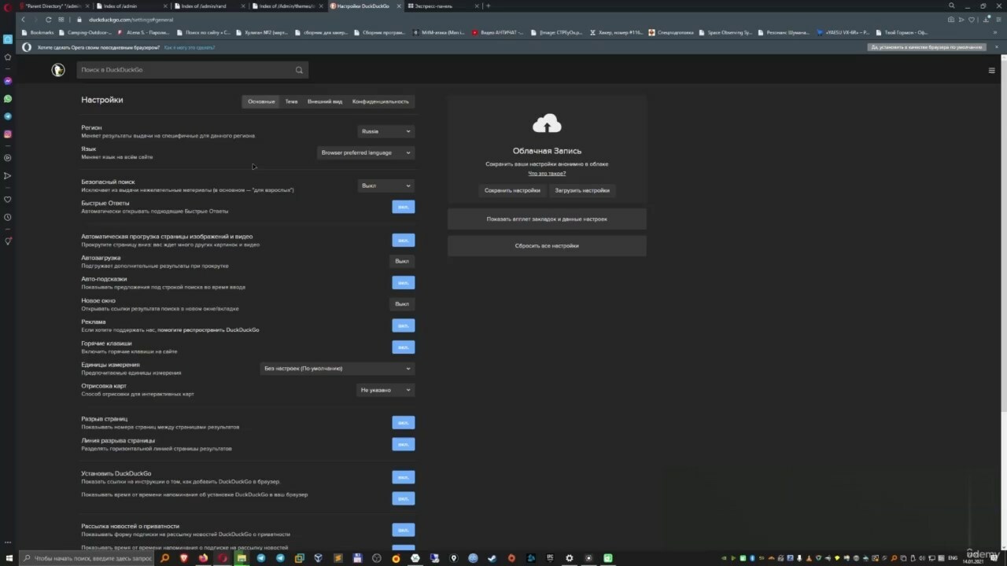
Task: Toggle the Быстрые Ответы switch
Action: pyautogui.click(x=403, y=207)
